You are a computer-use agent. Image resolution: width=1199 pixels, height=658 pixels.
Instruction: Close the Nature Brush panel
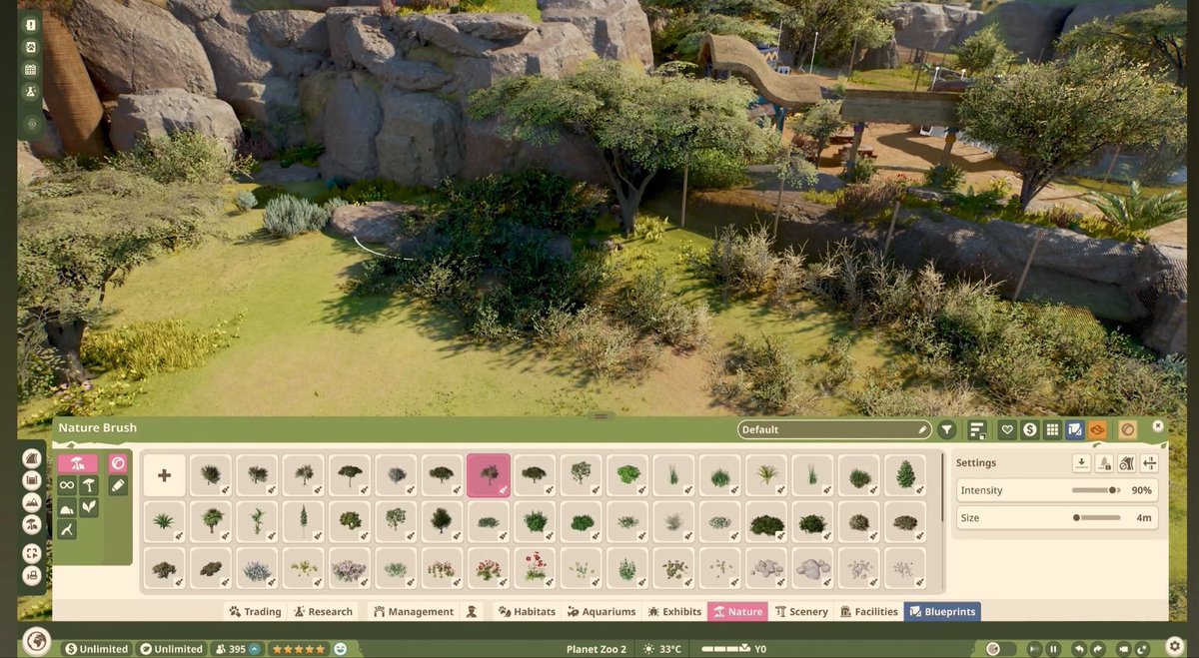pos(1158,426)
